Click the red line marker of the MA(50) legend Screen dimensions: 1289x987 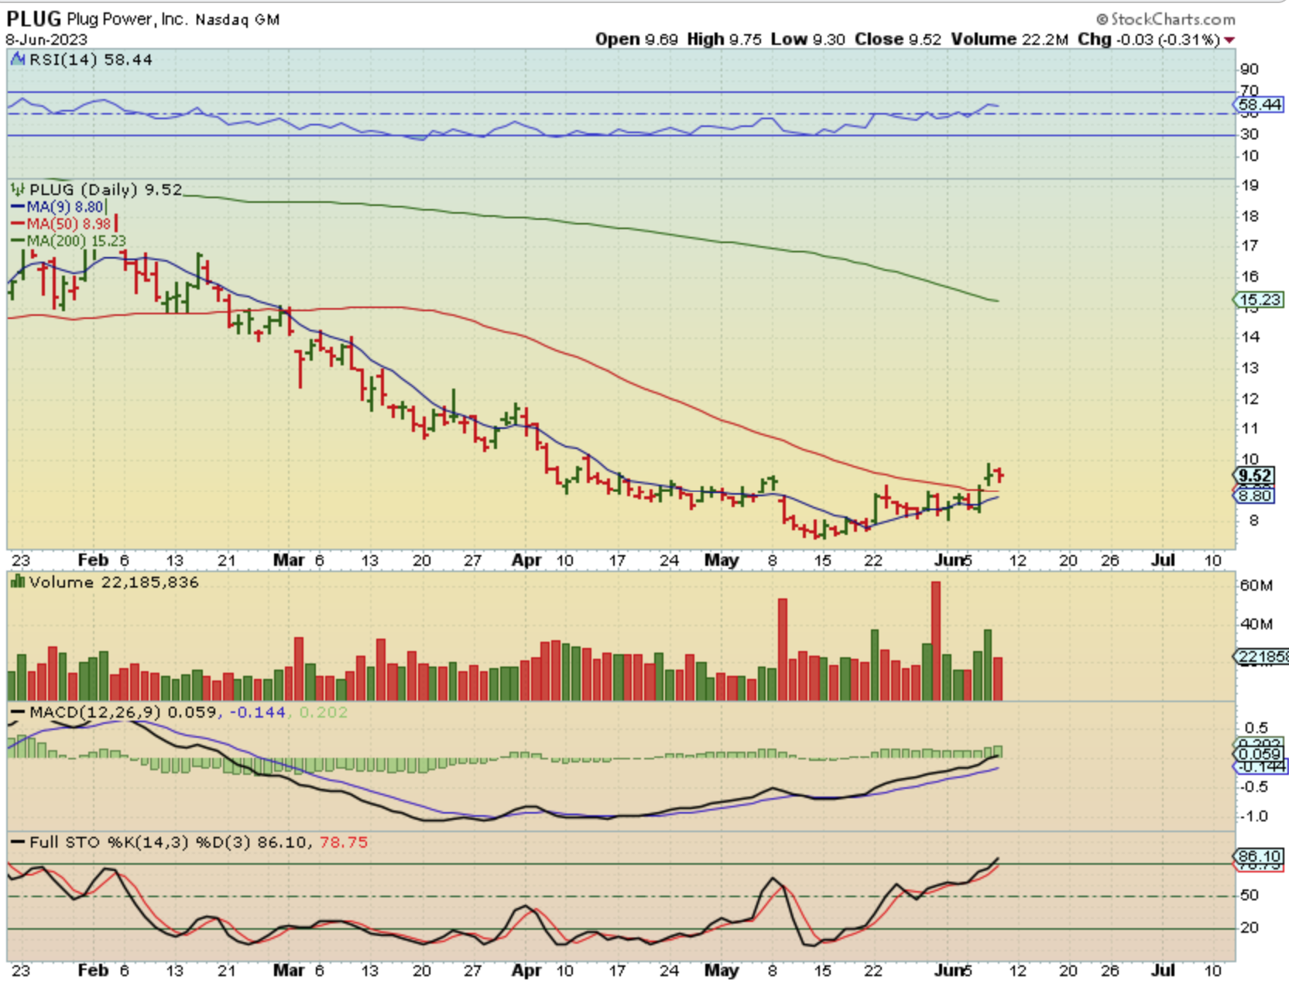click(19, 224)
